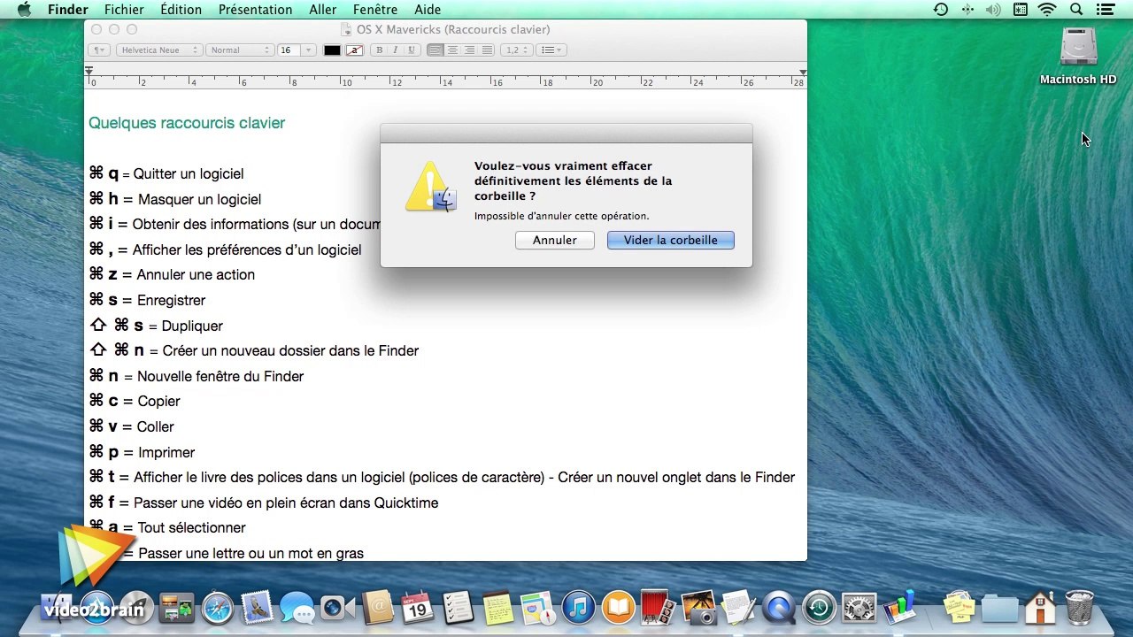Click the right margin marker on ruler
Viewport: 1133px width, 637px height.
(x=802, y=73)
